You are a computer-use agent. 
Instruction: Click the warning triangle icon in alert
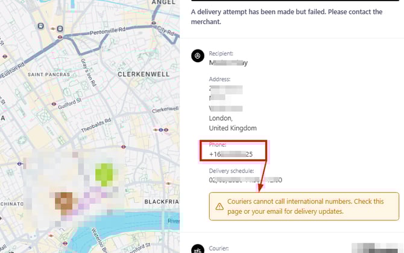click(x=219, y=207)
